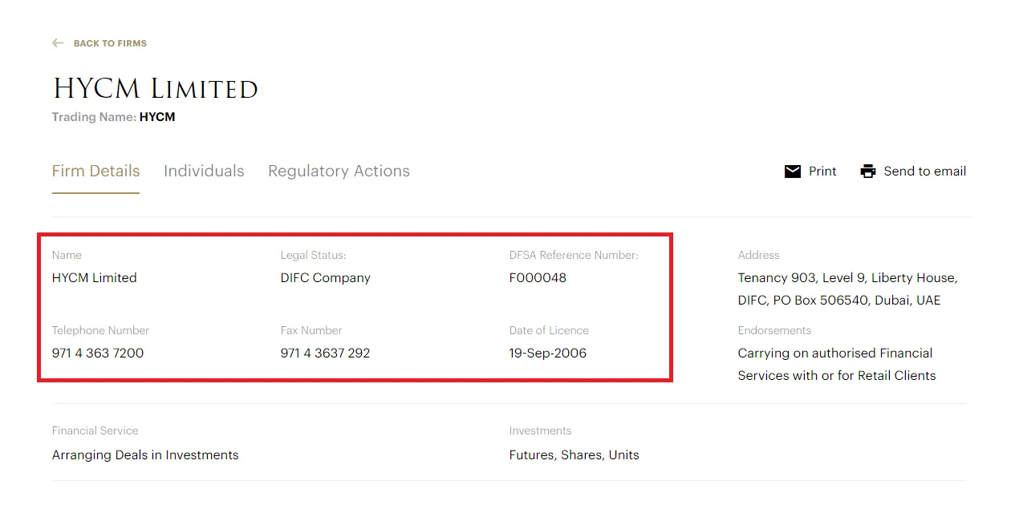This screenshot has height=521, width=1015.
Task: Click the licence date 19-Sep-2006
Action: pos(547,353)
